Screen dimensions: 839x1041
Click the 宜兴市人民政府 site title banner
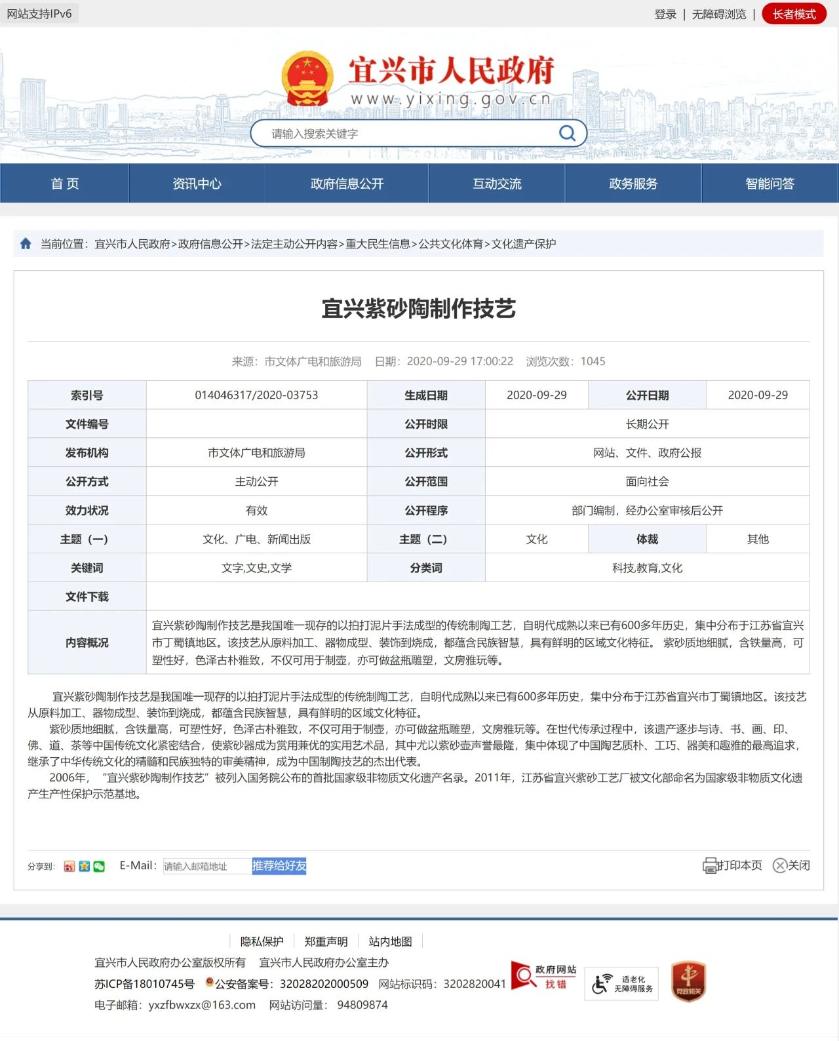point(451,71)
